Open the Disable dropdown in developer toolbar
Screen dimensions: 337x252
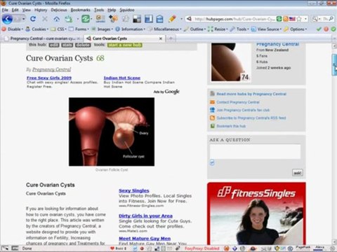(13, 29)
